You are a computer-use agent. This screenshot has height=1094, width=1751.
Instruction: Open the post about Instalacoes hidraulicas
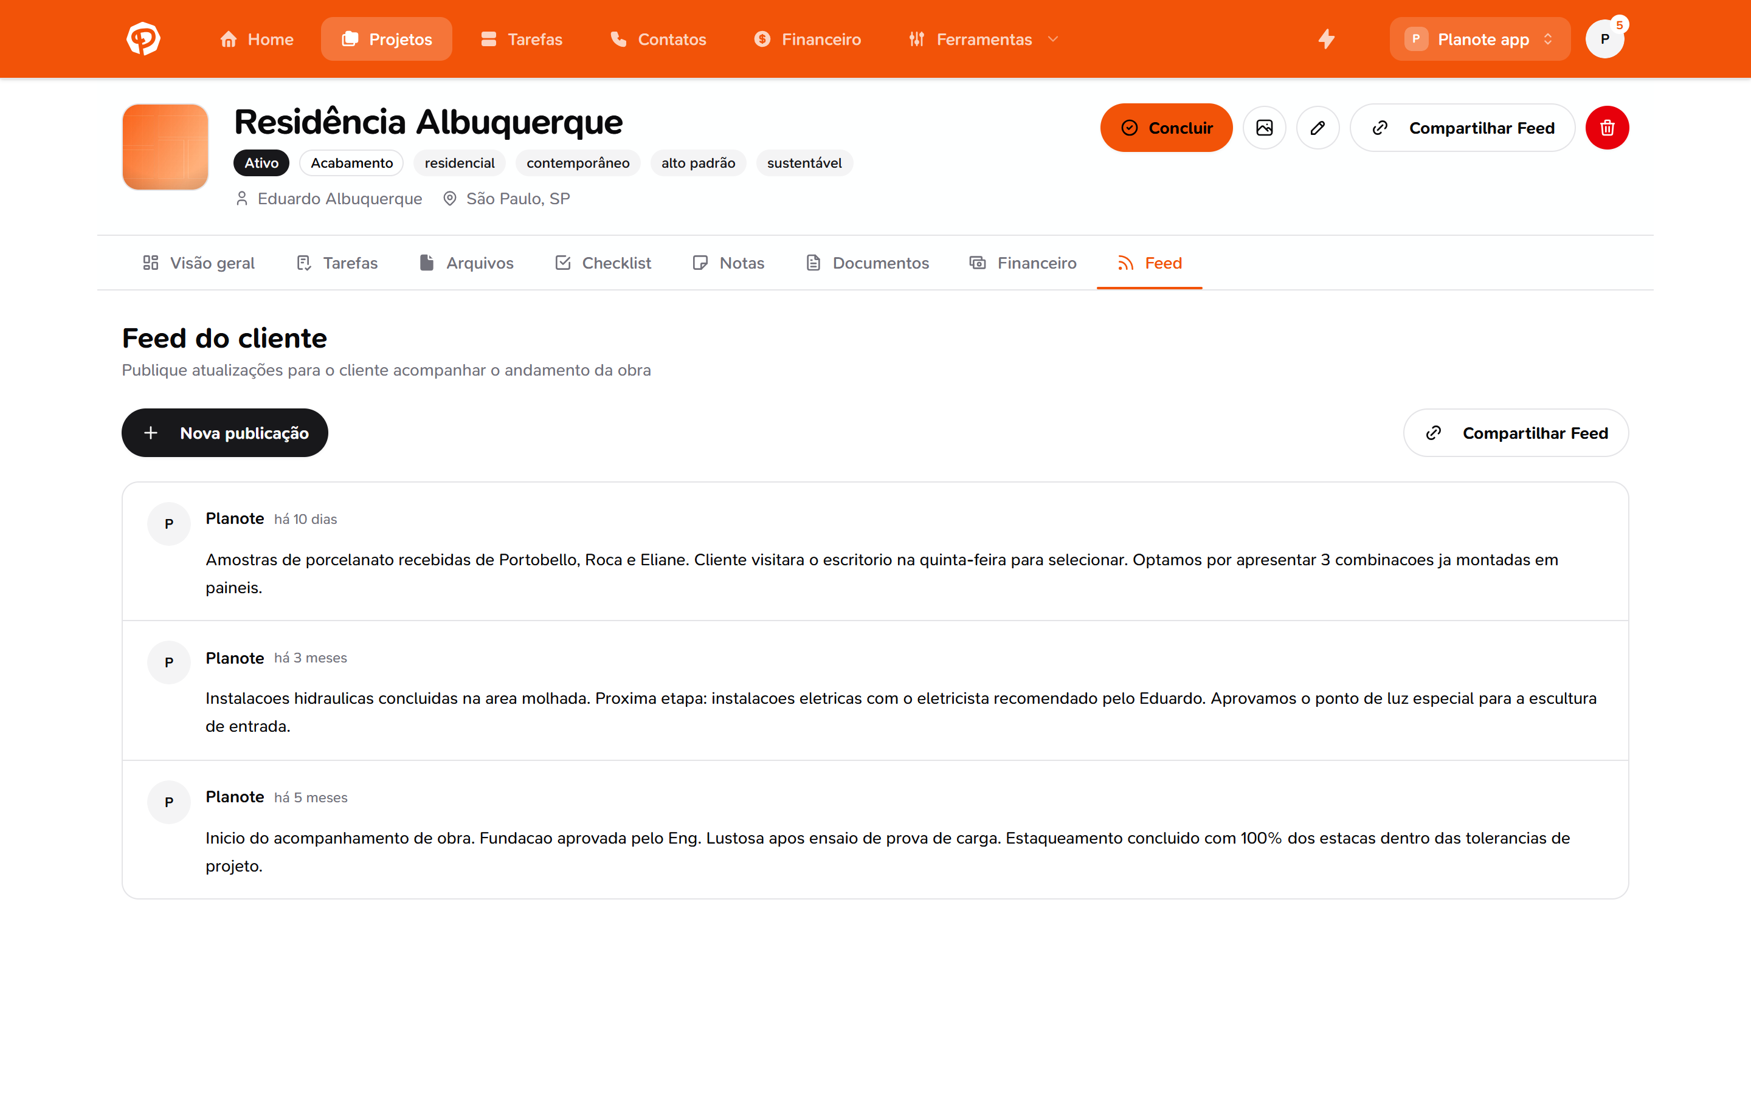pyautogui.click(x=875, y=690)
